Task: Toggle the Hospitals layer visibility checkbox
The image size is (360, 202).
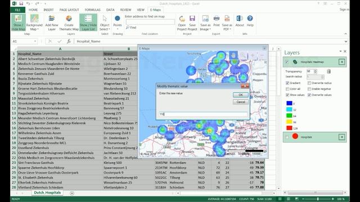Action: coord(287,137)
